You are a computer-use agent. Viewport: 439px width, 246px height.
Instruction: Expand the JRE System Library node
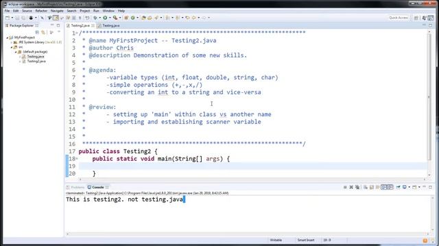pyautogui.click(x=12, y=42)
